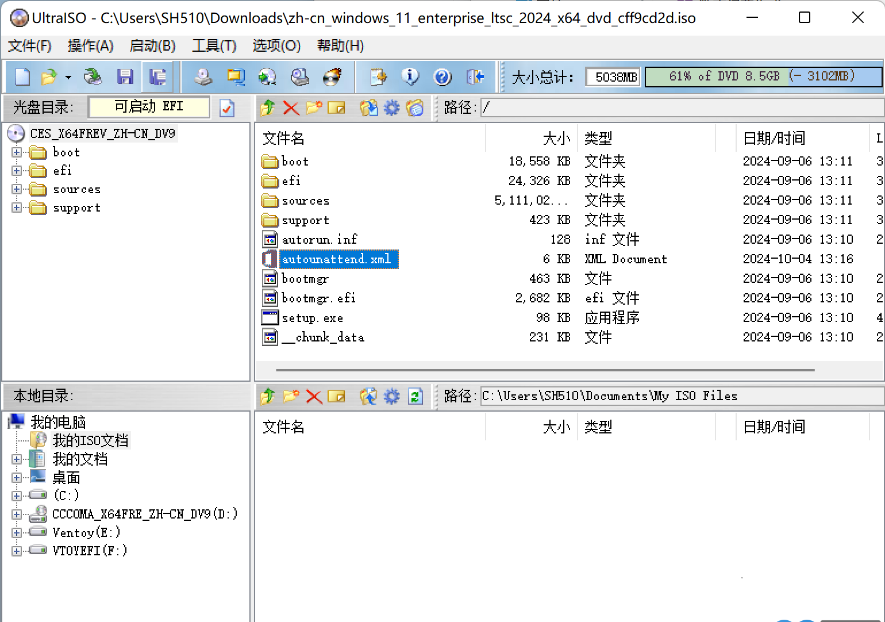Create new folder in the disc pane
Screen dimensions: 885x622
click(314, 107)
